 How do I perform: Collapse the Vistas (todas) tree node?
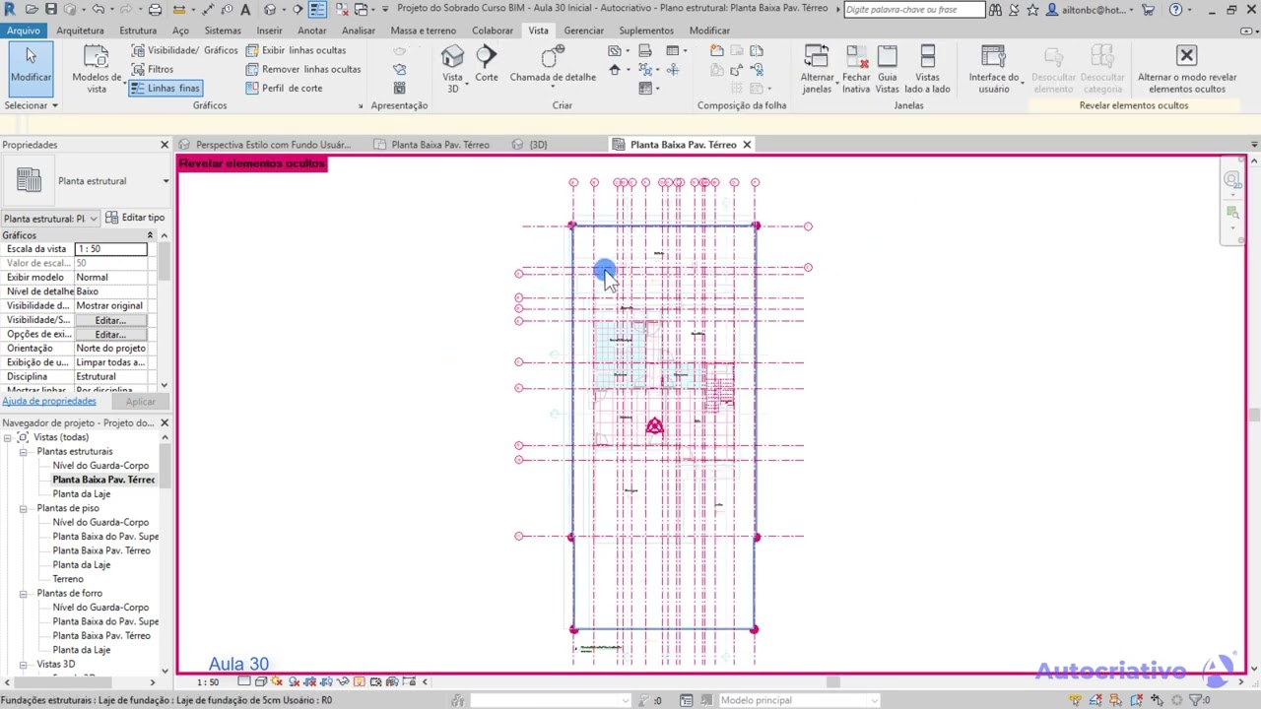8,437
